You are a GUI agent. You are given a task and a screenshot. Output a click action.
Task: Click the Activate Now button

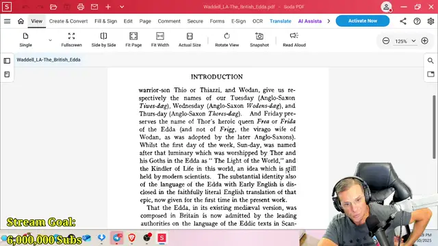pyautogui.click(x=363, y=21)
